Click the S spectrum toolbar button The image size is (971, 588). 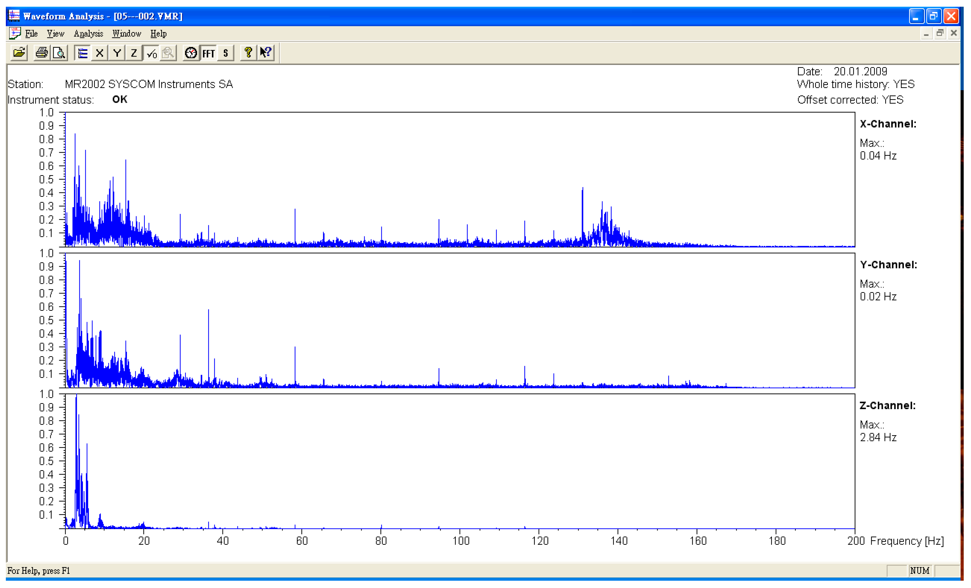(226, 53)
